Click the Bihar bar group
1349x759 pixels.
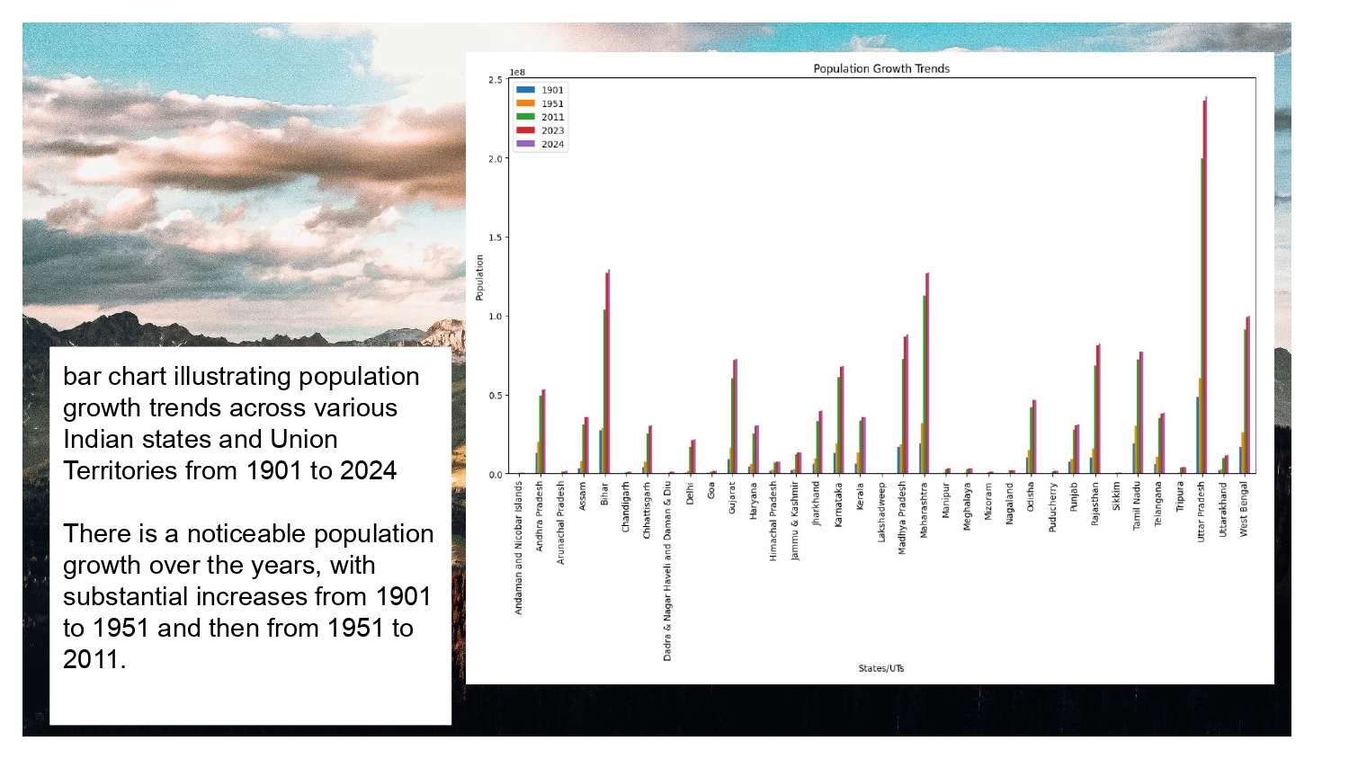(606, 378)
